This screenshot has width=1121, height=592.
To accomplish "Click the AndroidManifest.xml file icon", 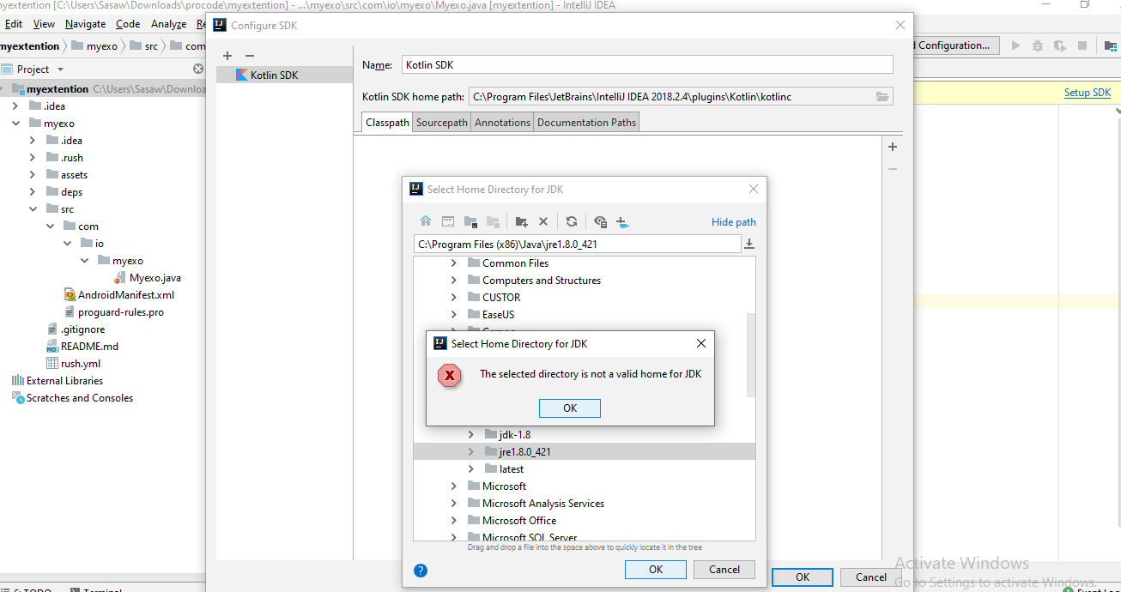I will (x=70, y=295).
